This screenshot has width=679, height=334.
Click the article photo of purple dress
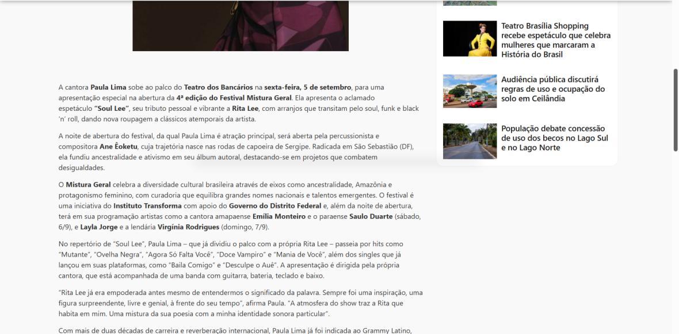tap(241, 25)
